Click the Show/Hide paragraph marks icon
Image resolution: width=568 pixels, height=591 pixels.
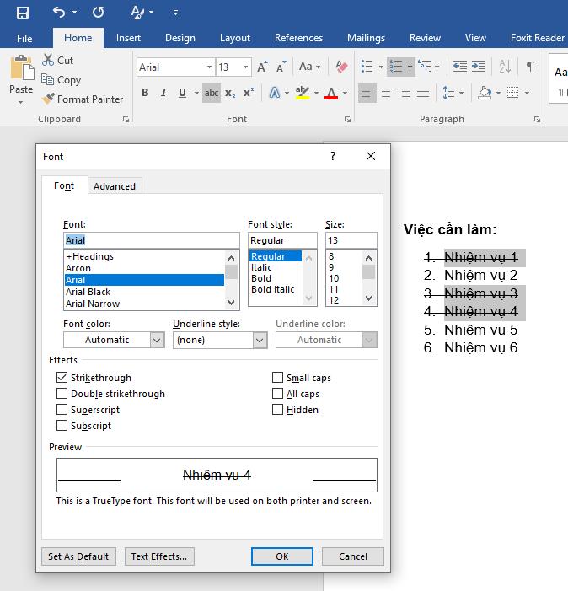pos(531,67)
